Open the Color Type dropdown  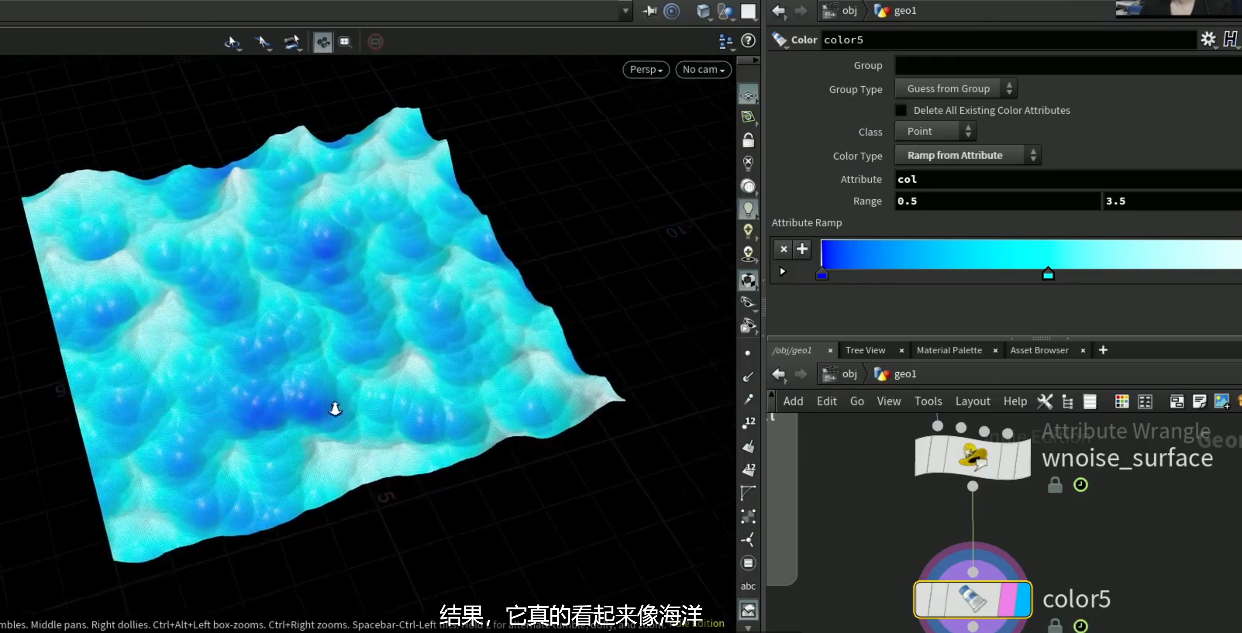coord(968,155)
